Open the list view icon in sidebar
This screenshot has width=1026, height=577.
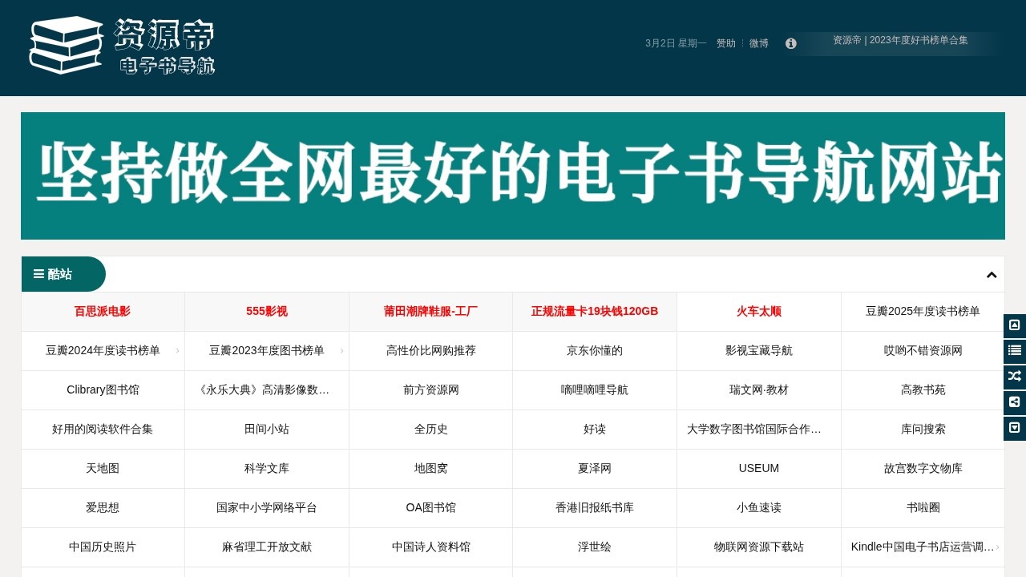pyautogui.click(x=1014, y=351)
